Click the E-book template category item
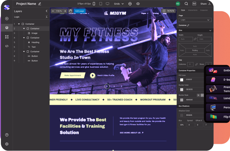The width and height of the screenshot is (230, 151). pyautogui.click(x=218, y=80)
